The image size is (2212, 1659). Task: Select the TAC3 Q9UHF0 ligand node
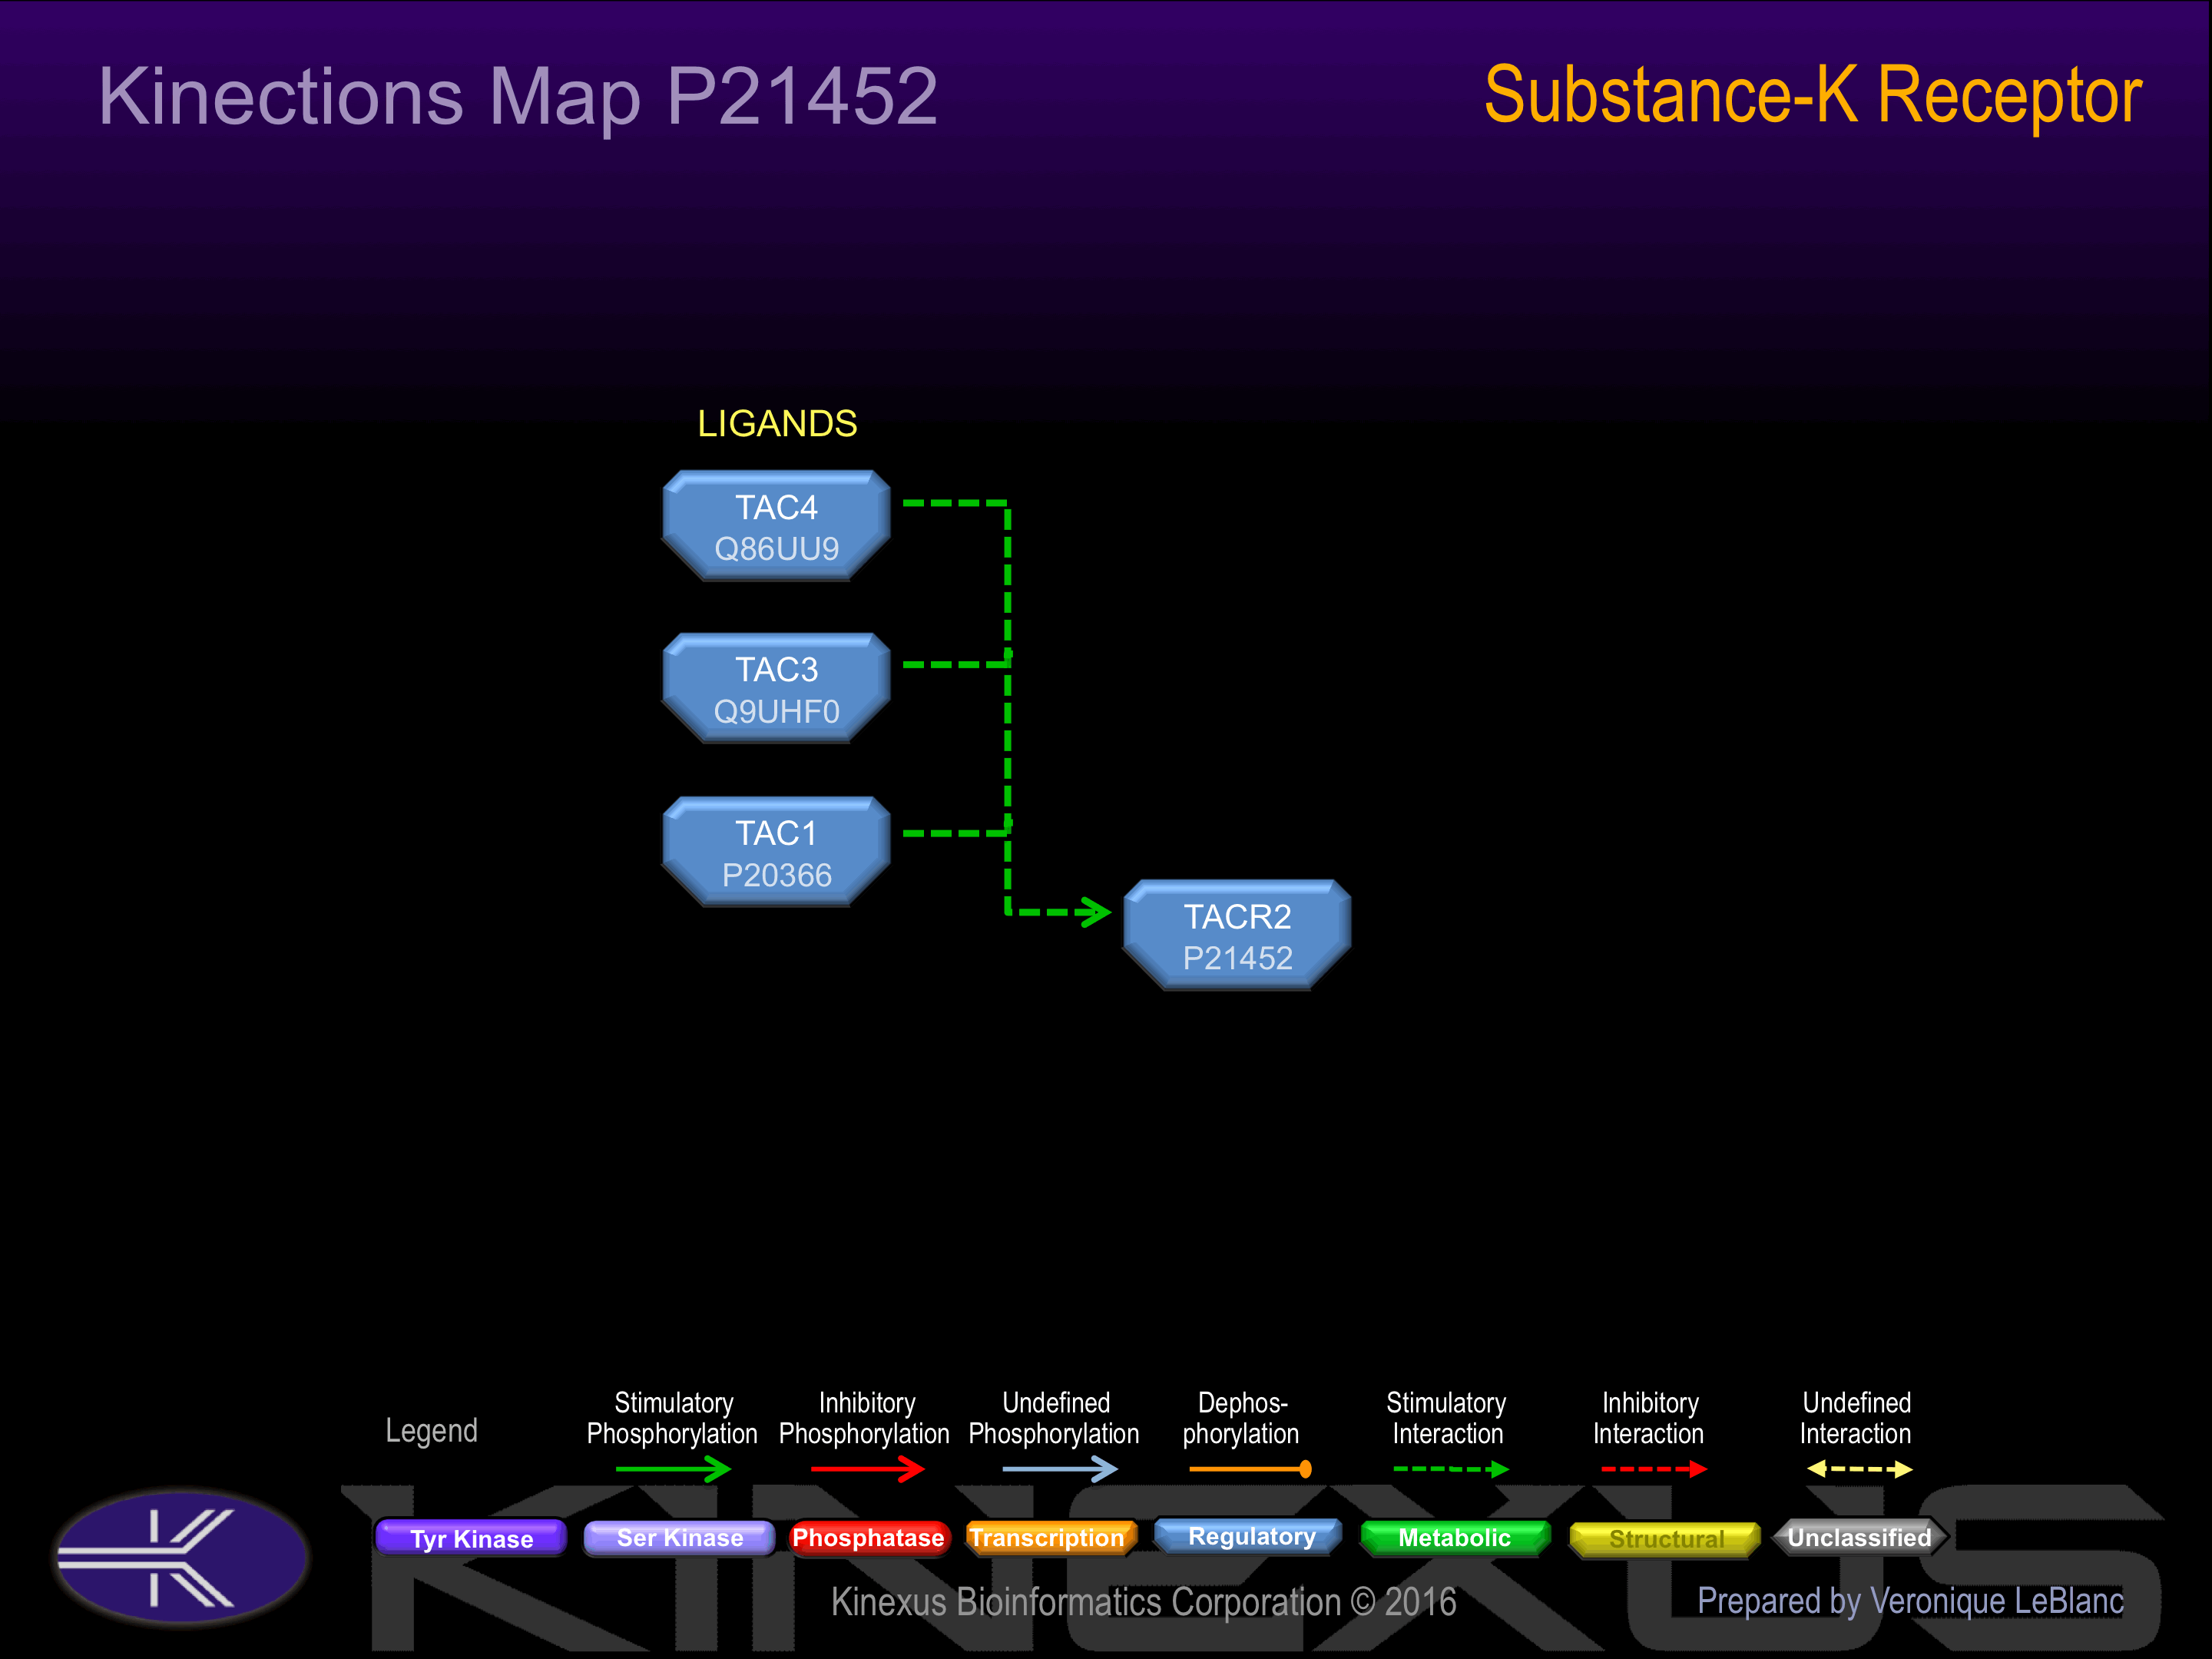[777, 689]
